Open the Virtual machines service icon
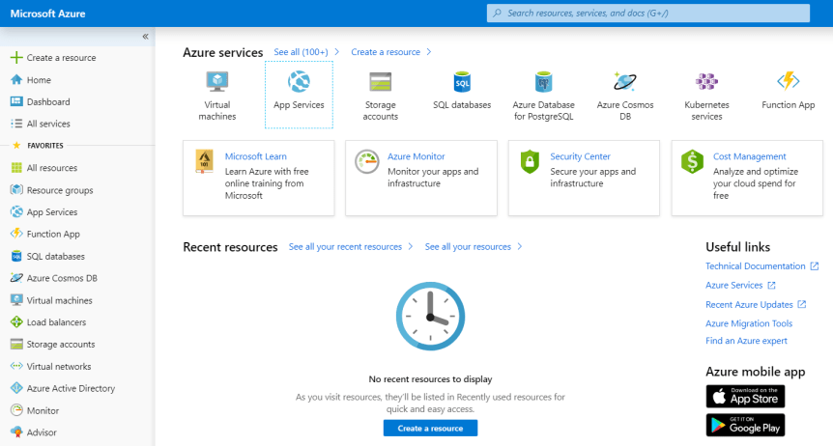Screen dimensions: 833x446 pyautogui.click(x=217, y=82)
